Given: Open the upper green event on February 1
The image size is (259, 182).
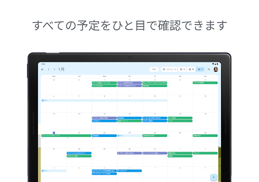Looking at the screenshot, I should click(180, 153).
